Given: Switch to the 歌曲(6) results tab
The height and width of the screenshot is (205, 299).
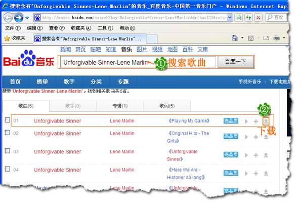Looking at the screenshot, I should click(x=26, y=106).
